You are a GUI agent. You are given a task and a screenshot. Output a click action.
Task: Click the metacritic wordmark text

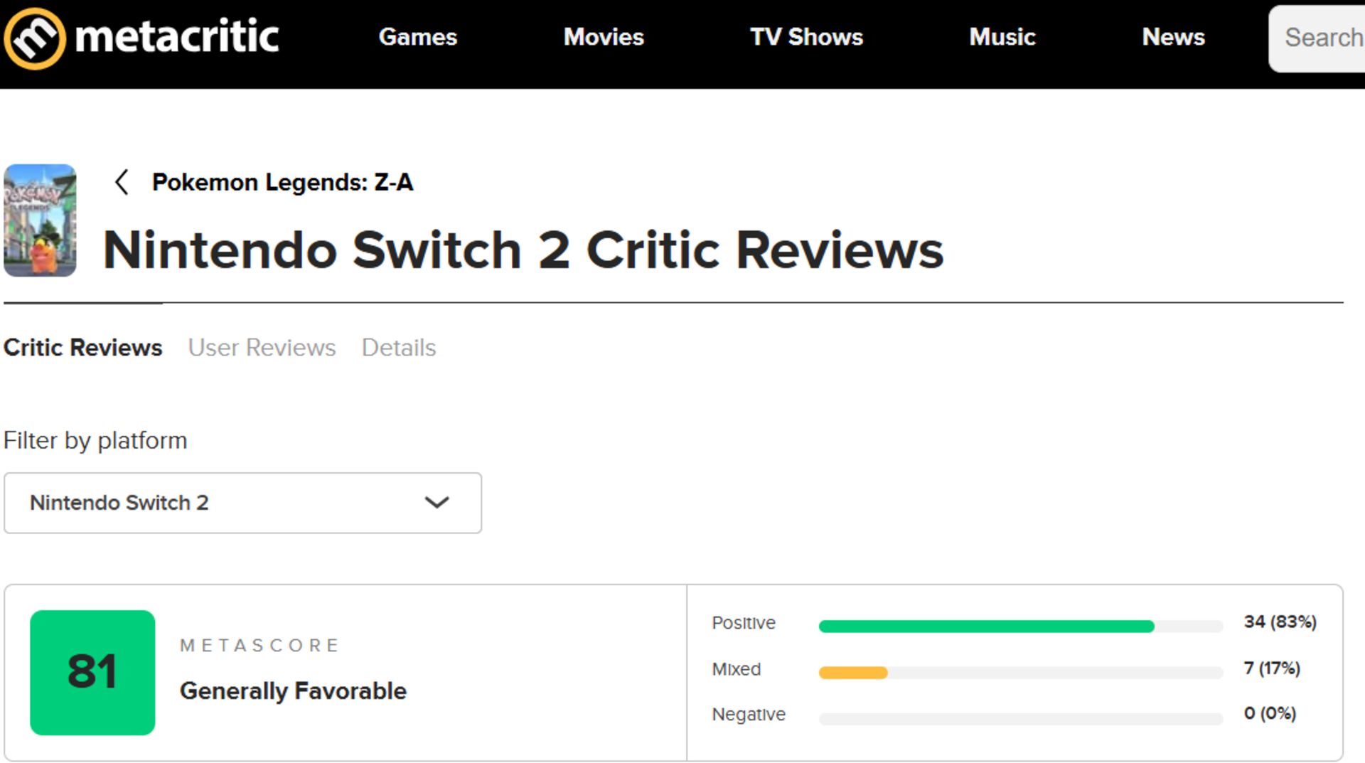pos(177,37)
